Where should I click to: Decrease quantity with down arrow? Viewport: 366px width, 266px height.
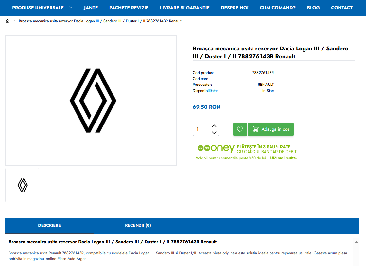click(x=214, y=132)
